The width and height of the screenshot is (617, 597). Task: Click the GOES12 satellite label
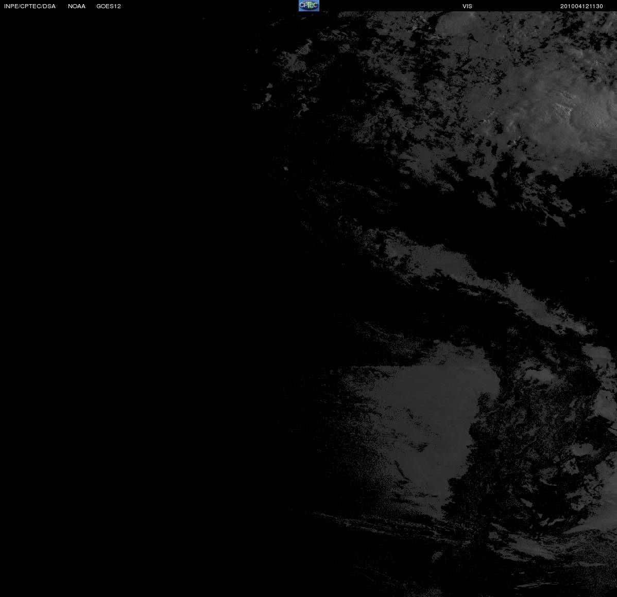tap(109, 6)
